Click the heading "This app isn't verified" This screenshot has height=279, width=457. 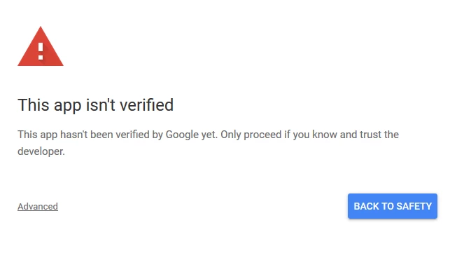coord(96,105)
